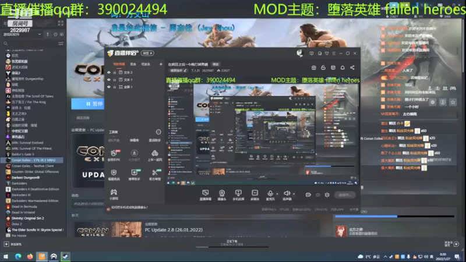Click Steam game info icon
Viewport: 466px width, 262px height.
pos(443,102)
